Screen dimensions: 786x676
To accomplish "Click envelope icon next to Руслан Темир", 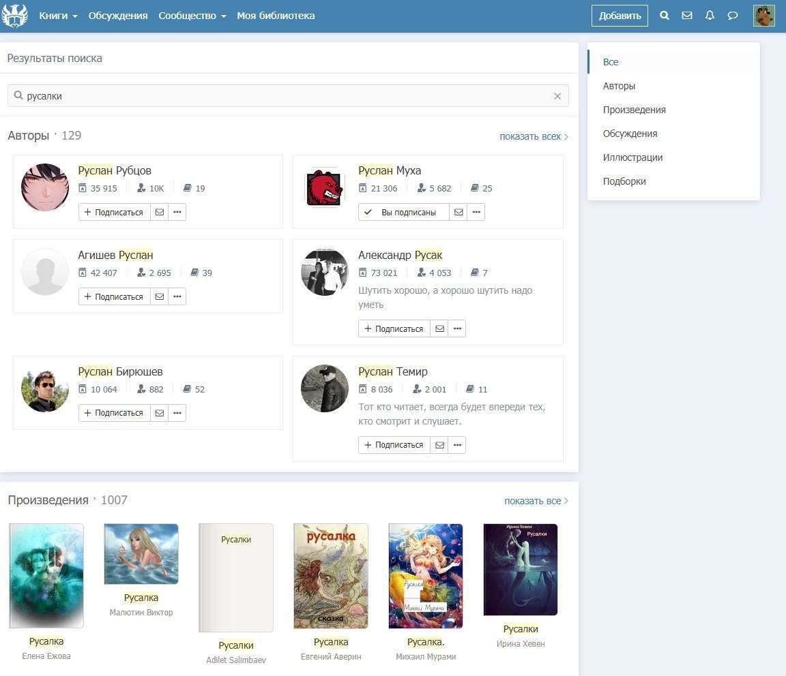I will [x=439, y=445].
